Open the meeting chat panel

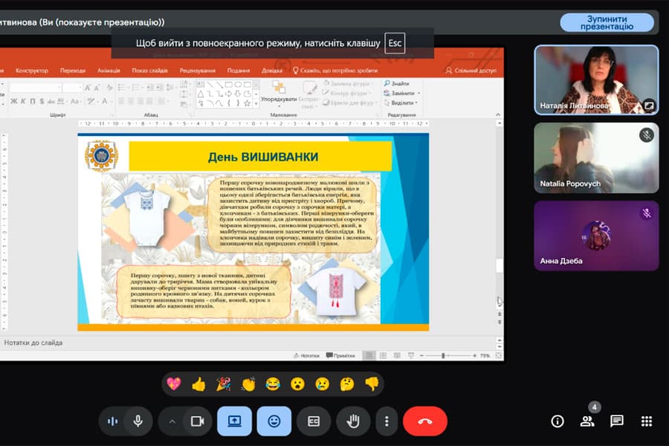click(616, 421)
